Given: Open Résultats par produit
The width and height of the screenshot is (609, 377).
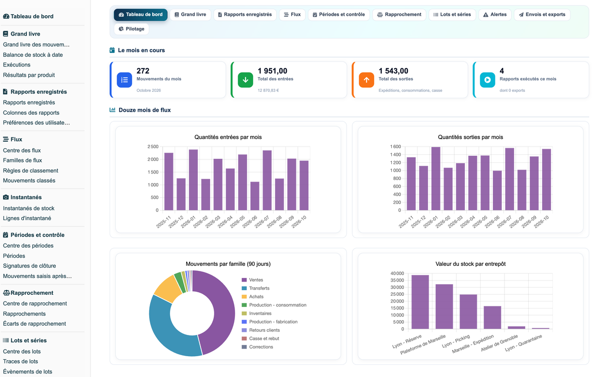Looking at the screenshot, I should click(29, 75).
